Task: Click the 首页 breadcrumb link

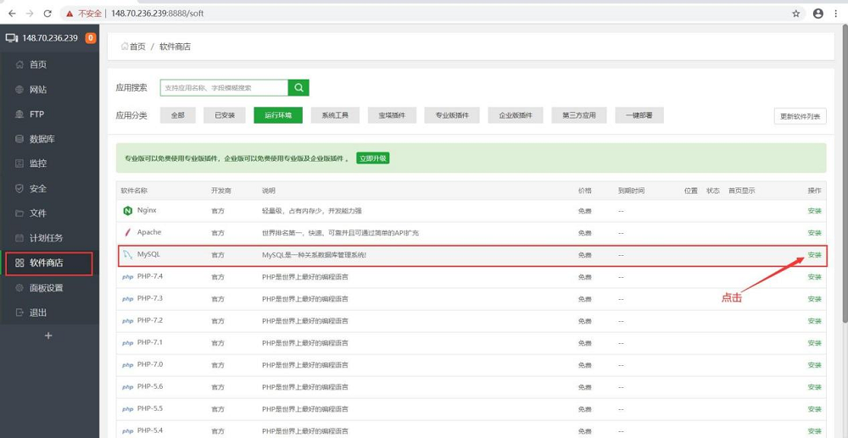Action: click(137, 47)
